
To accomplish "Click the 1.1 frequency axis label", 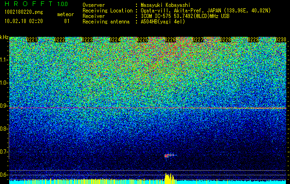I will click(x=4, y=60).
